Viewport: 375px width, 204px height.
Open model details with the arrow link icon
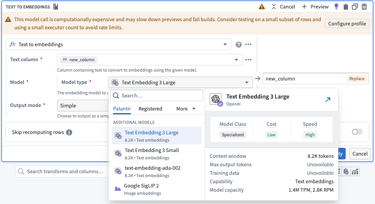point(328,100)
